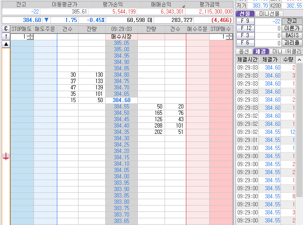Increase STOP sell quantity with stepper
303x225 pixels.
30,35
